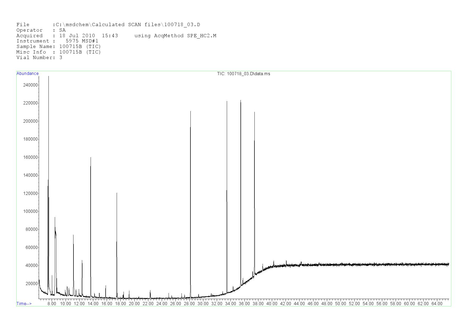This screenshot has width=462, height=327.
Task: Click the 240000 y-axis tick label
Action: (x=31, y=85)
